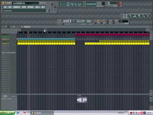The image size is (153, 115).
Task: Click the taskbar clock showing 20:36
Action: click(149, 113)
